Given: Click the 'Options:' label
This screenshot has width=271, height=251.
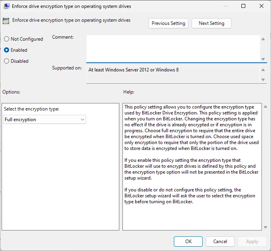Looking at the screenshot, I should pos(11,92).
